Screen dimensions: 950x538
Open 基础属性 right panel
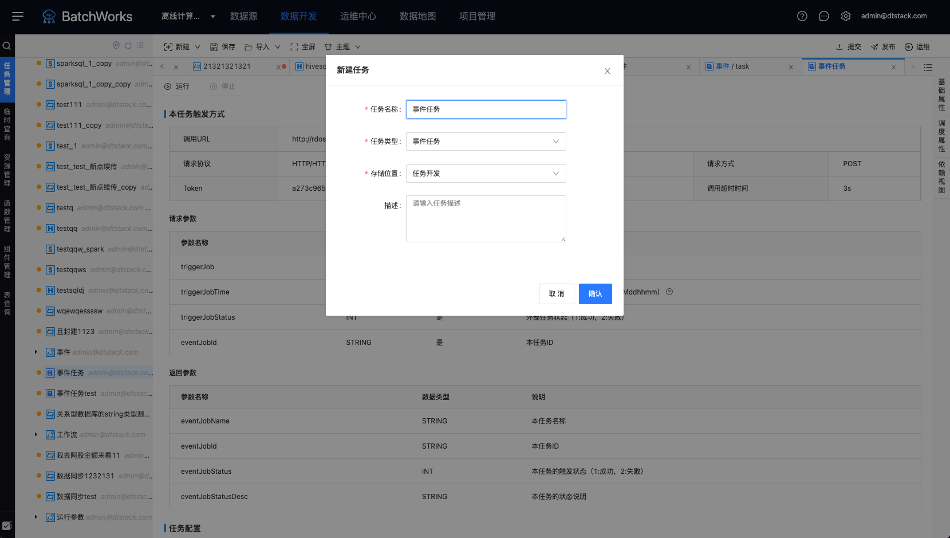[x=941, y=95]
